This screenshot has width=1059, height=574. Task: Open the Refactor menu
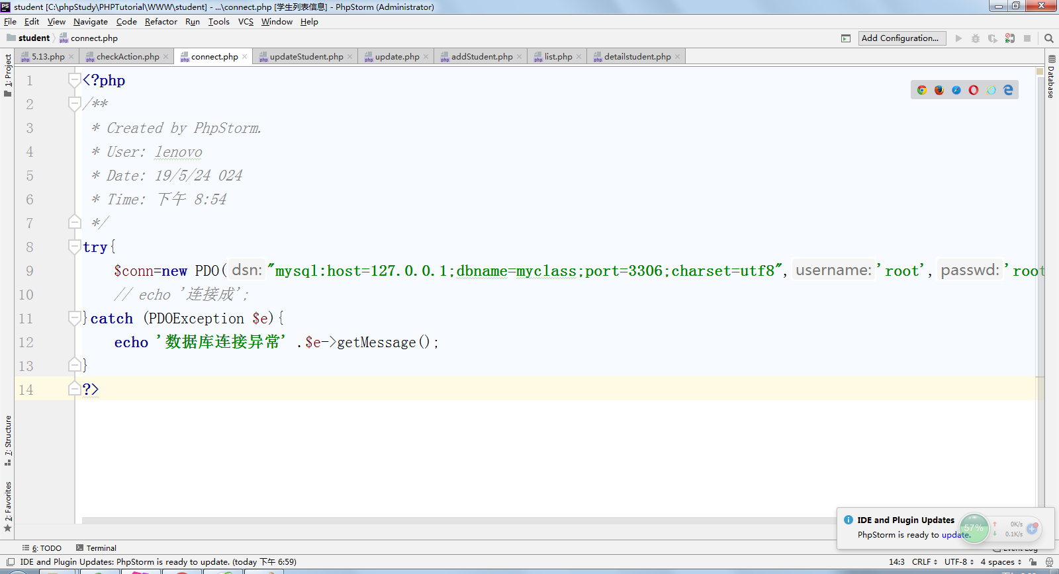(x=161, y=22)
